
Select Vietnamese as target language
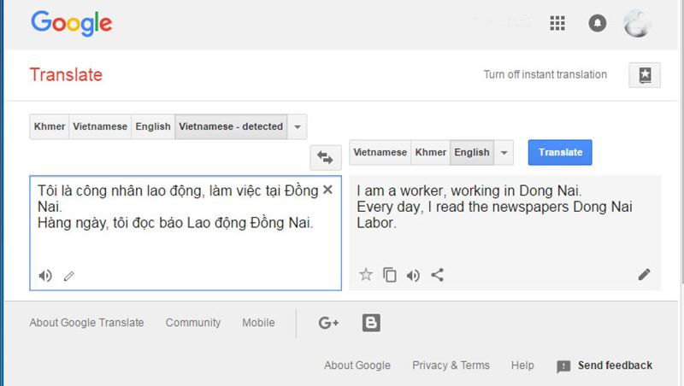click(x=380, y=153)
